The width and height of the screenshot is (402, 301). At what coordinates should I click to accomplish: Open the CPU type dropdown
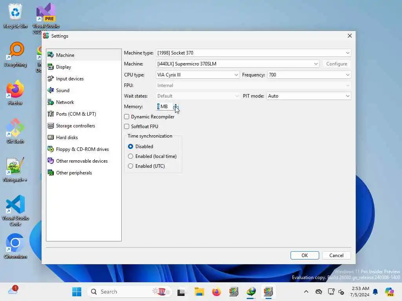(197, 75)
